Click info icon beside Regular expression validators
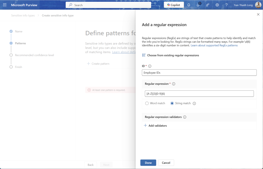263x169 pixels. click(185, 117)
